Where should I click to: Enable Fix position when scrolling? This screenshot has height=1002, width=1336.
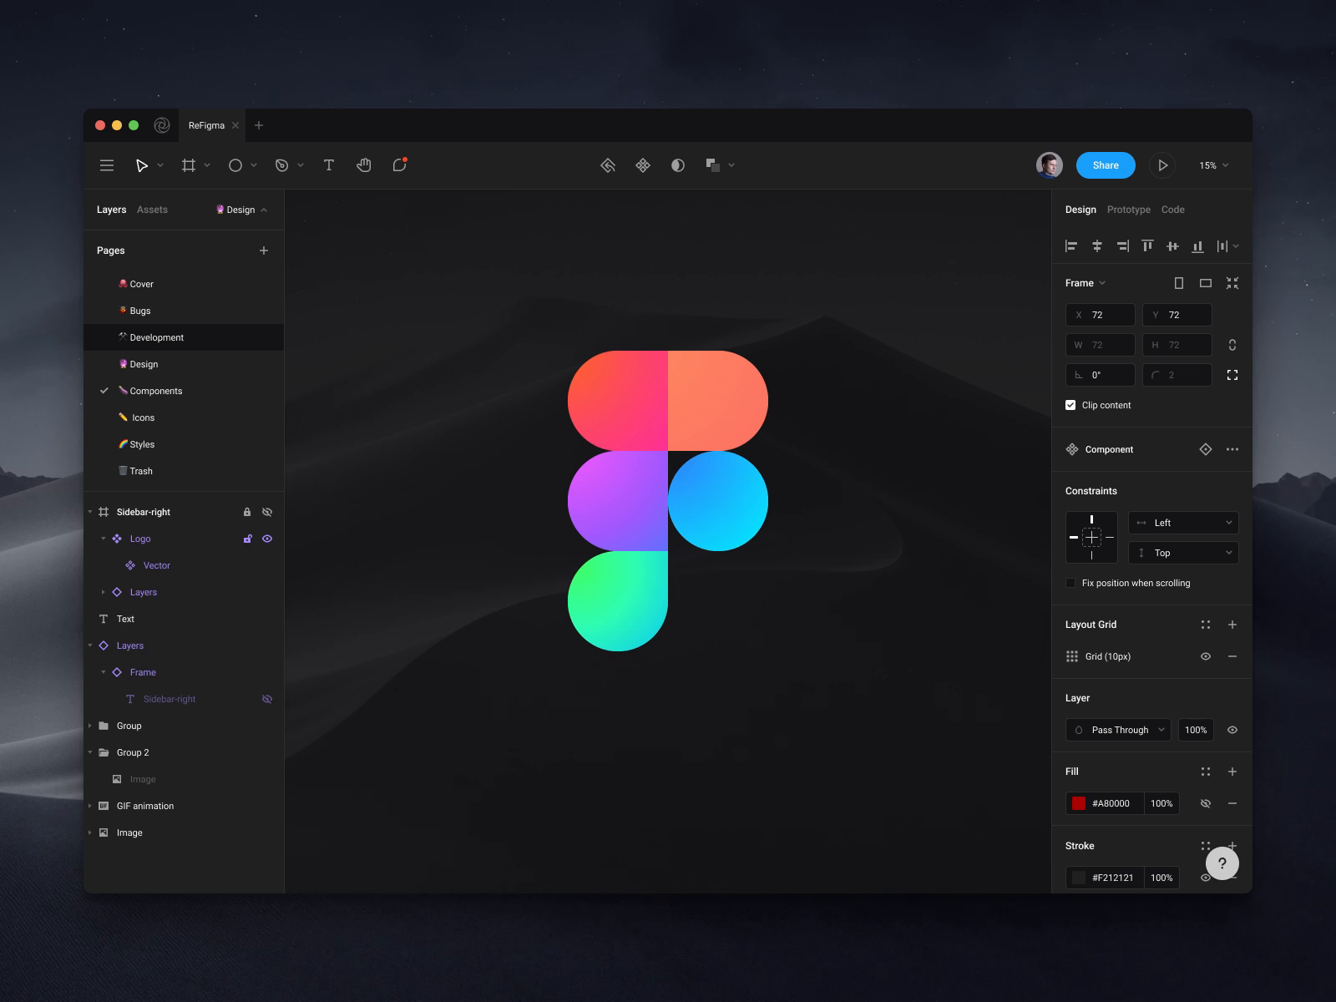1070,583
